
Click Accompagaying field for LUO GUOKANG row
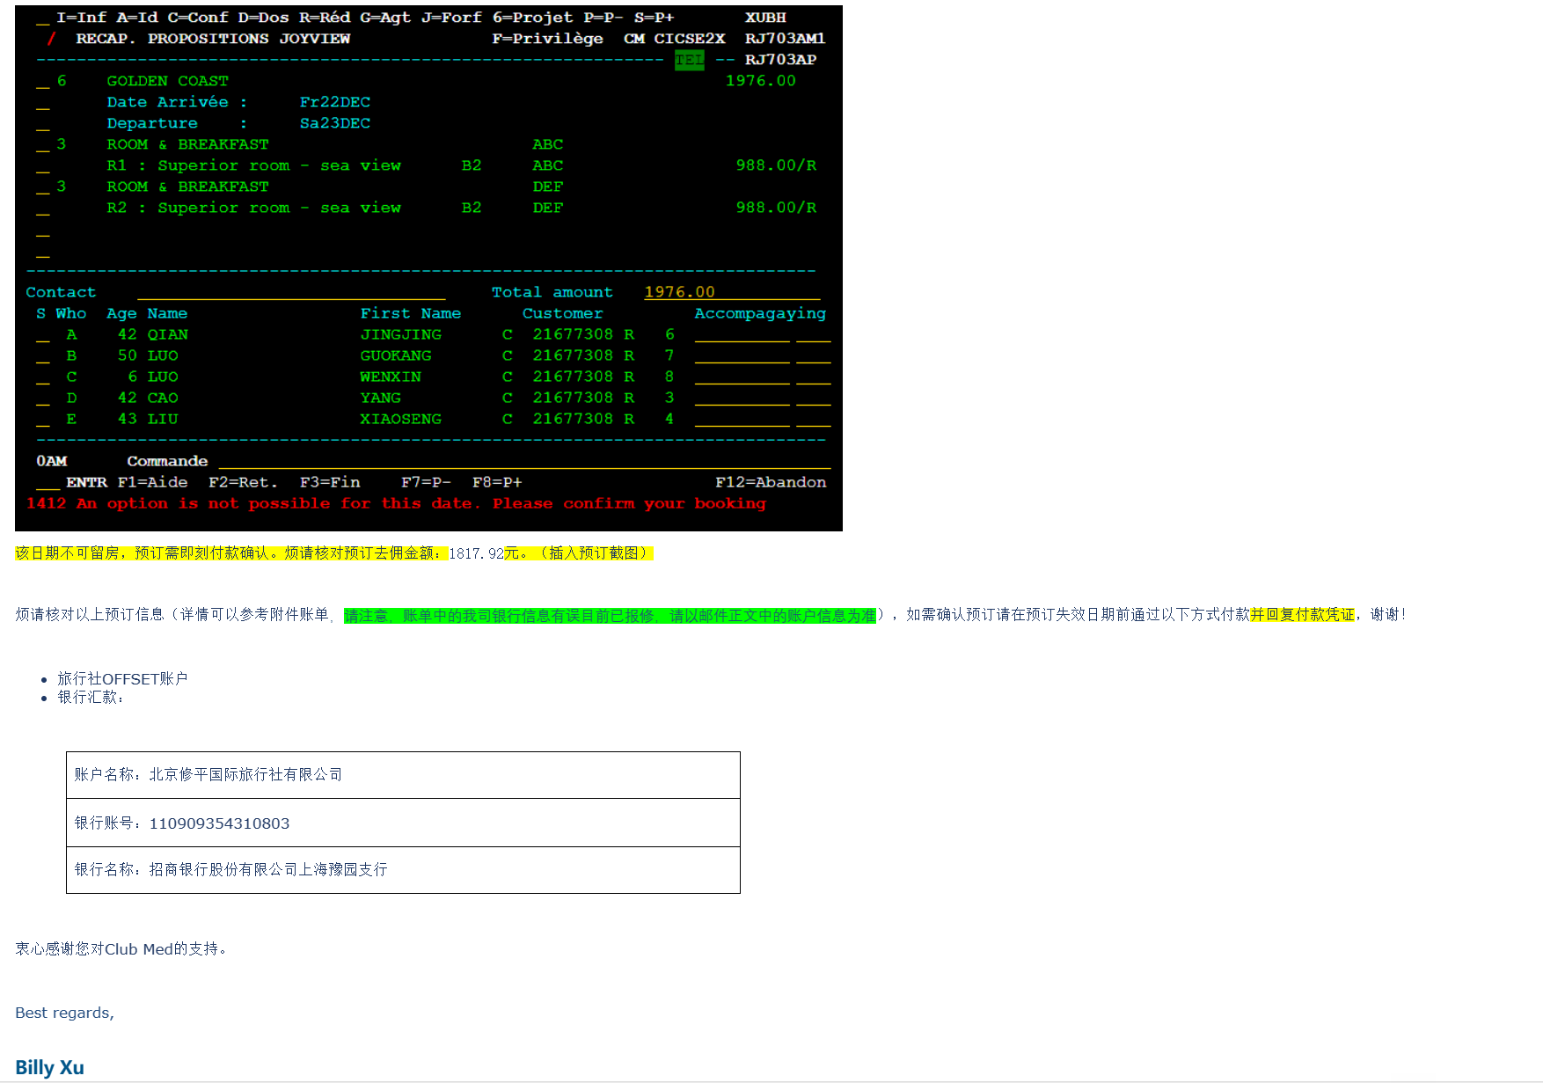[x=742, y=356]
